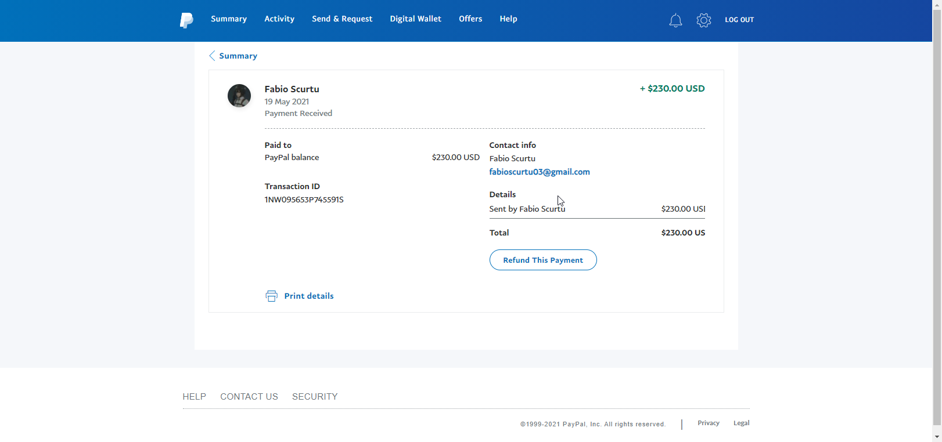
Task: Open the Privacy footer link
Action: pyautogui.click(x=709, y=423)
